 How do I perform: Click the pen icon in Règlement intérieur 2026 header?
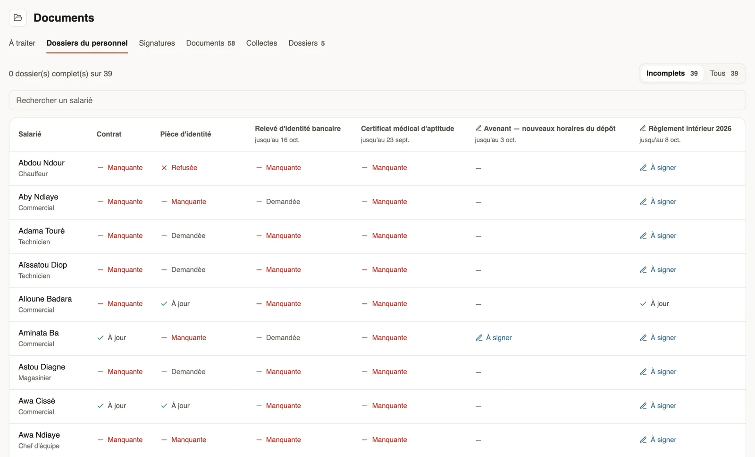coord(643,128)
